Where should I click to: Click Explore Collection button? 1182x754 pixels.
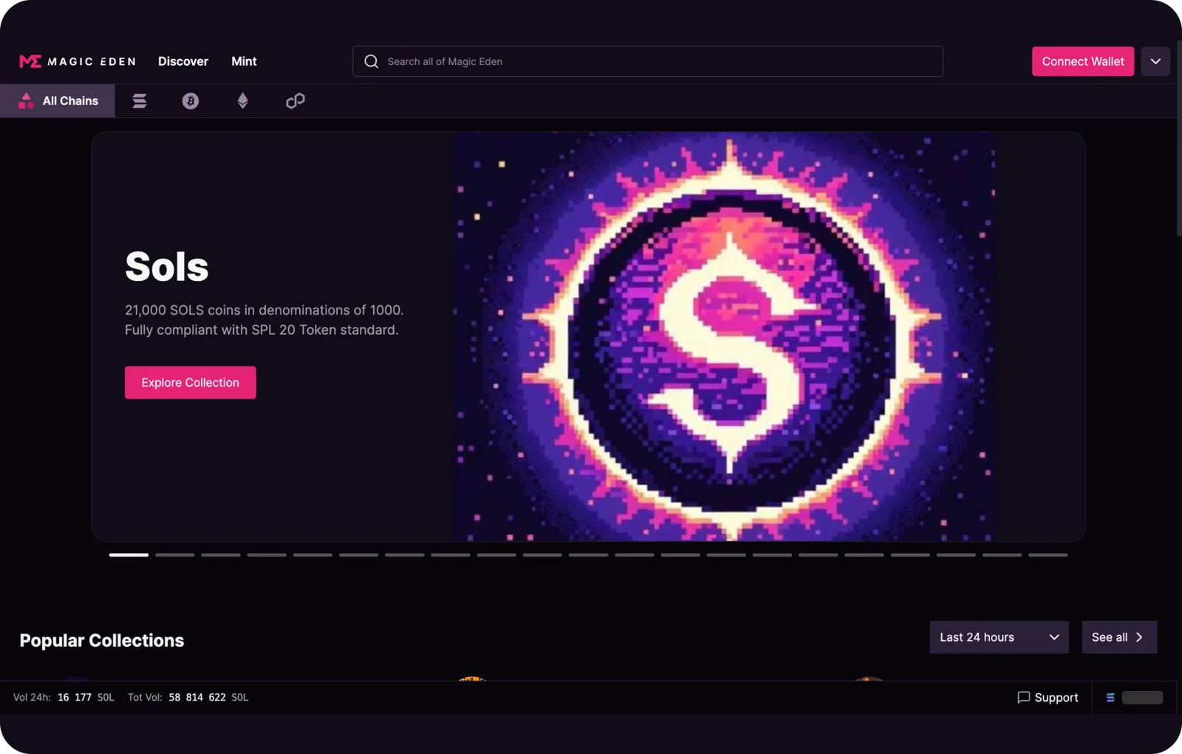[x=191, y=382]
